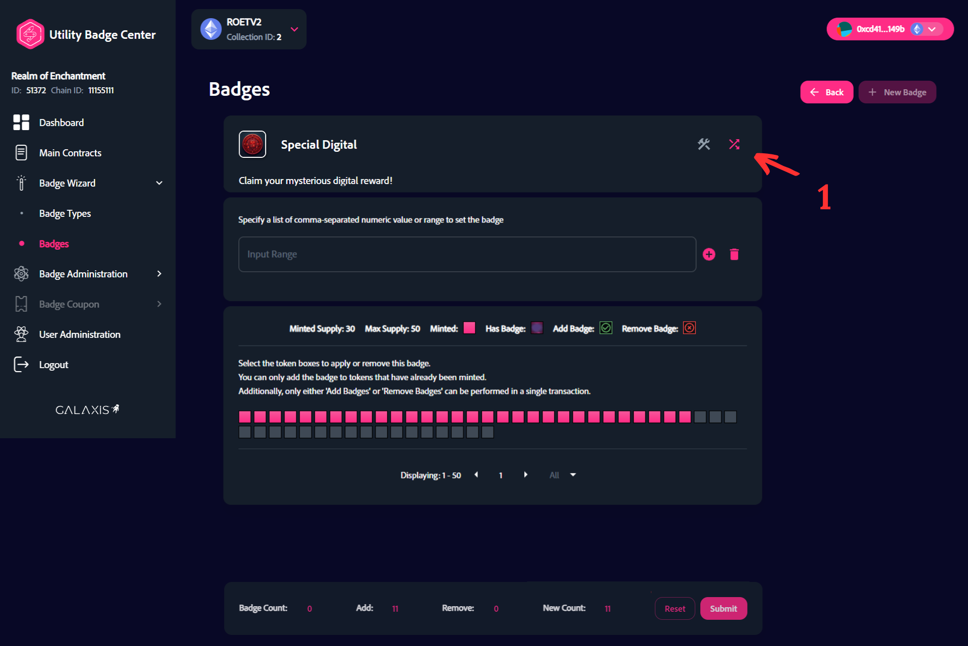This screenshot has width=968, height=646.
Task: Go to previous page arrow in pagination
Action: pyautogui.click(x=476, y=475)
